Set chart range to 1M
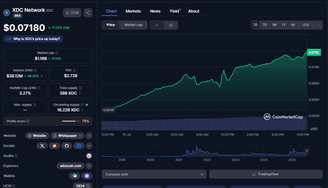This screenshot has height=188, width=328. coord(274,25)
